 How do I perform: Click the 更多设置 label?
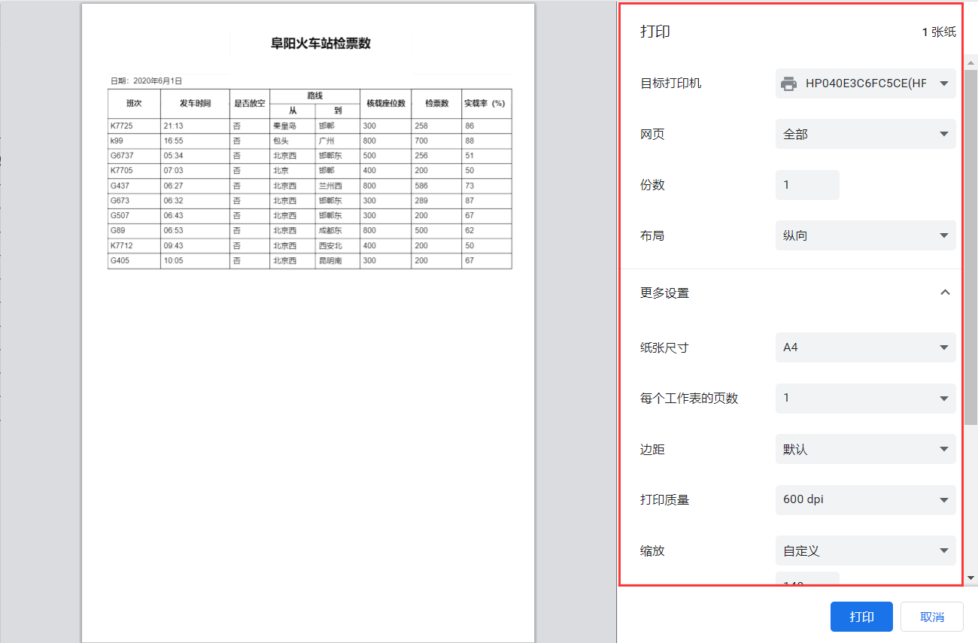[664, 293]
